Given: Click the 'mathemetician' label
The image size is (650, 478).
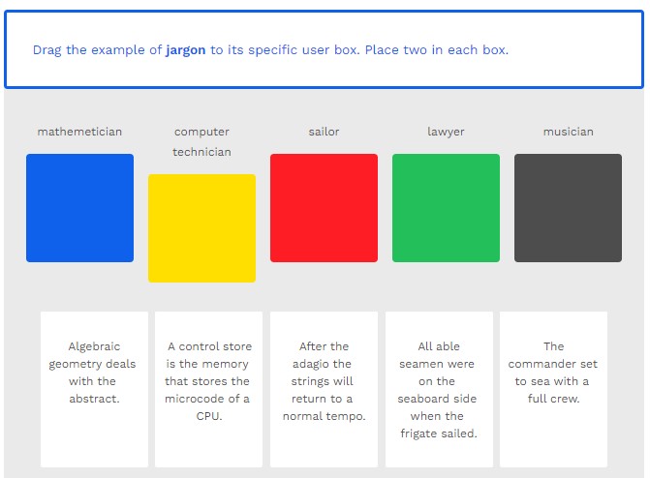Looking at the screenshot, I should coord(79,132).
